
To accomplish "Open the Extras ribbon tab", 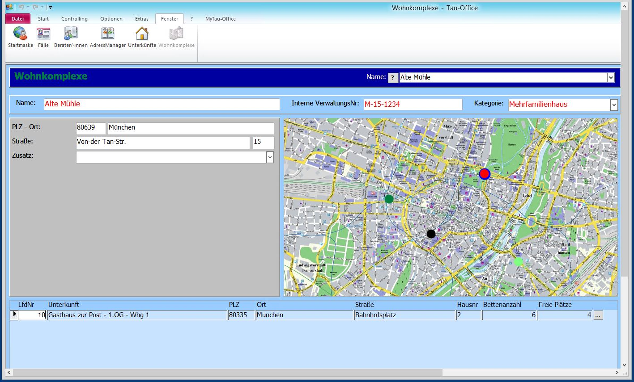I will point(142,19).
